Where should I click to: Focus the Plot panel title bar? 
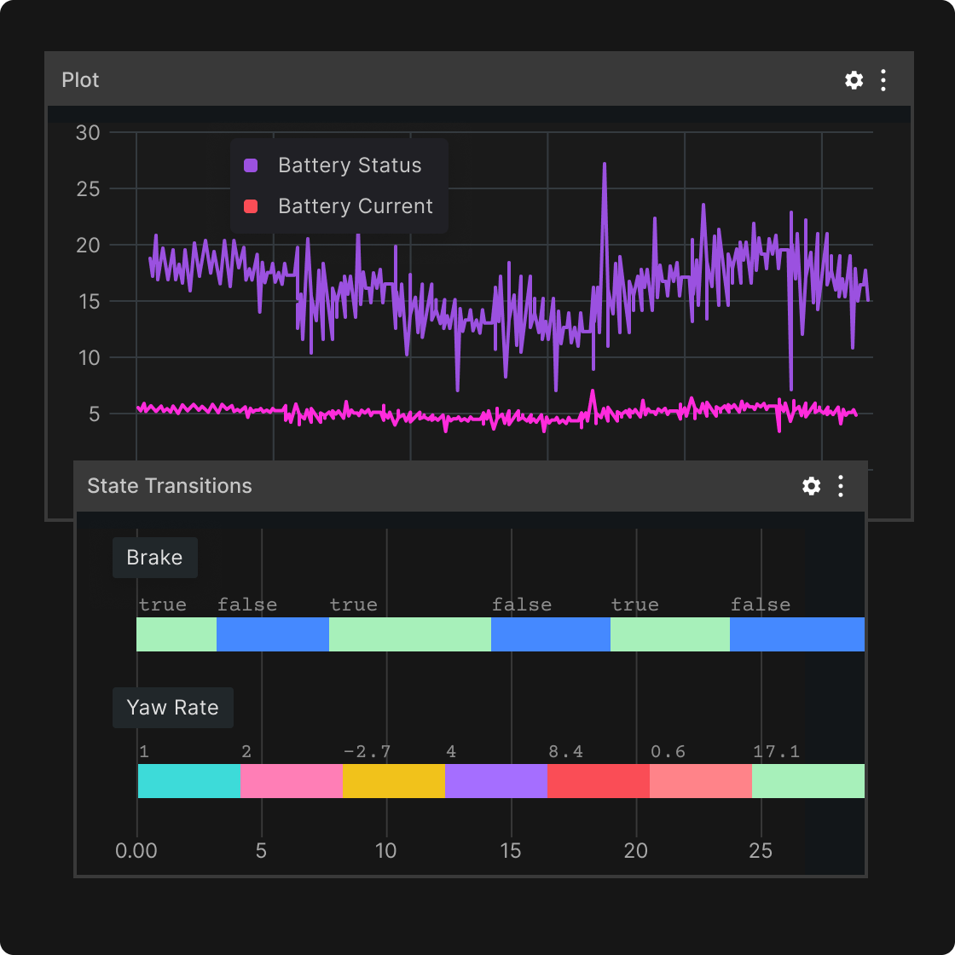(81, 79)
